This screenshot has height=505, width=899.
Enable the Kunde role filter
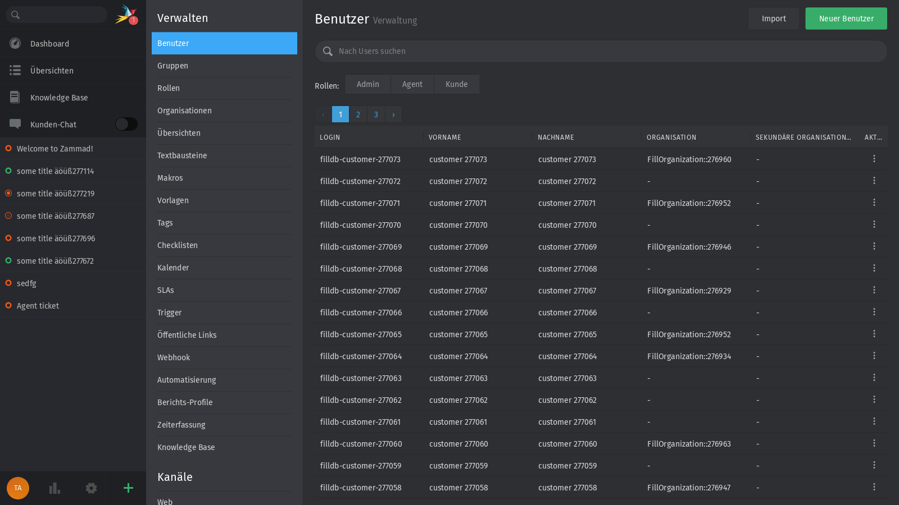(x=456, y=84)
